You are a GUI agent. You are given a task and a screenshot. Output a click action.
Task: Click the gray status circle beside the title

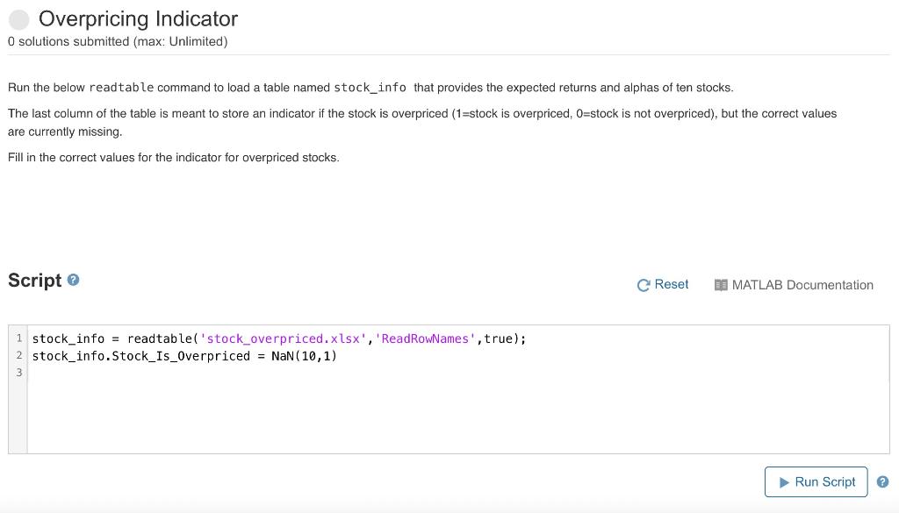point(19,19)
